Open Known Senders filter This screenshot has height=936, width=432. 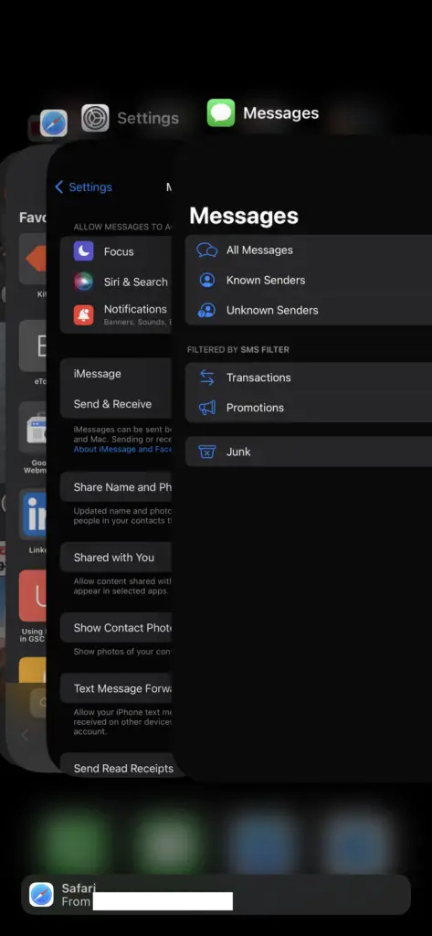pyautogui.click(x=309, y=280)
